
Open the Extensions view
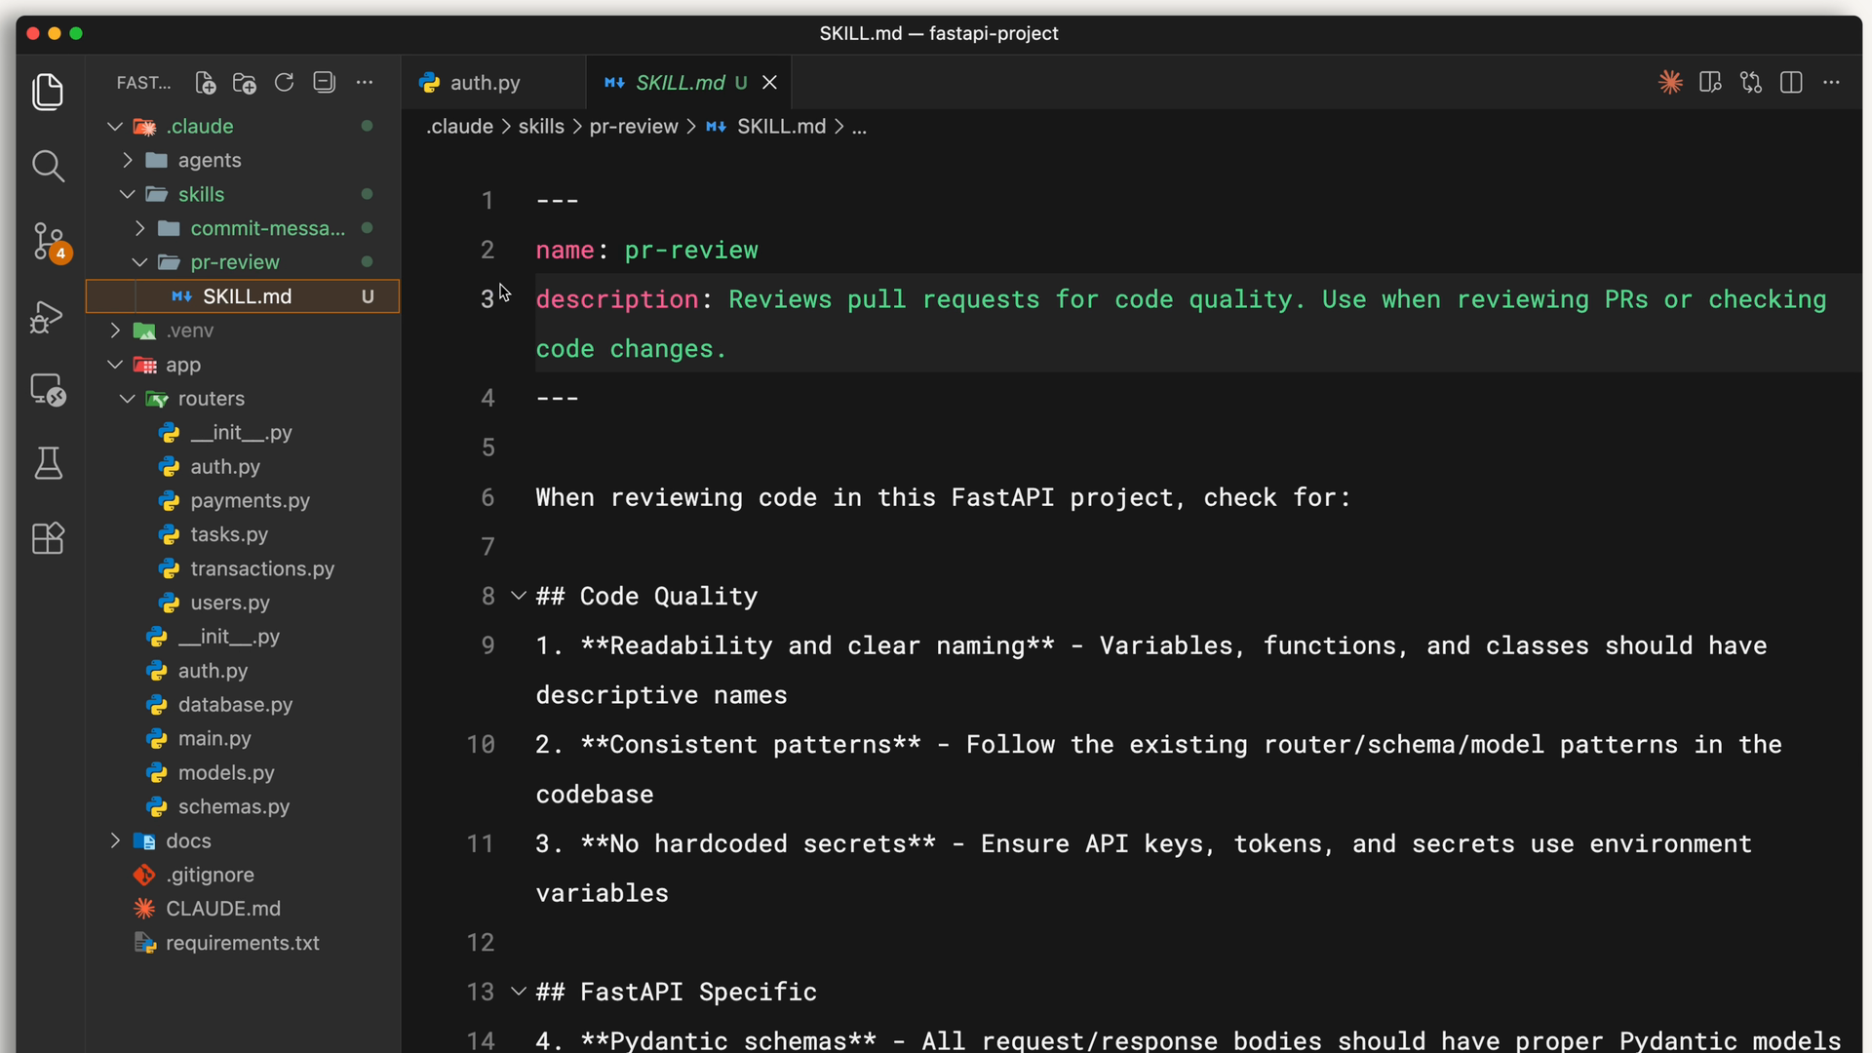point(48,538)
